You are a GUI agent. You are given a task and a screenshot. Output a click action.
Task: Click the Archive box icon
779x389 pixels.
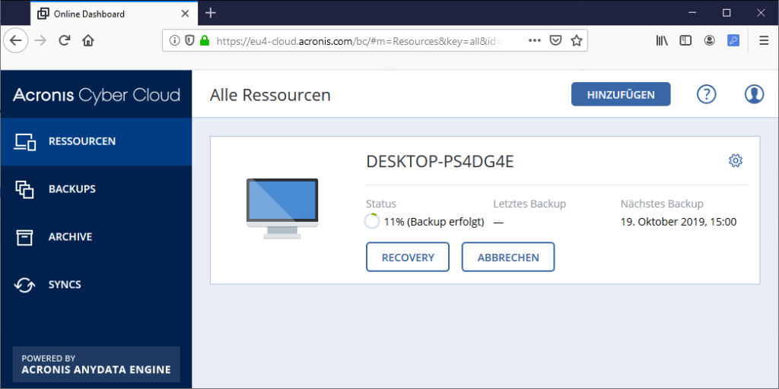tap(24, 237)
